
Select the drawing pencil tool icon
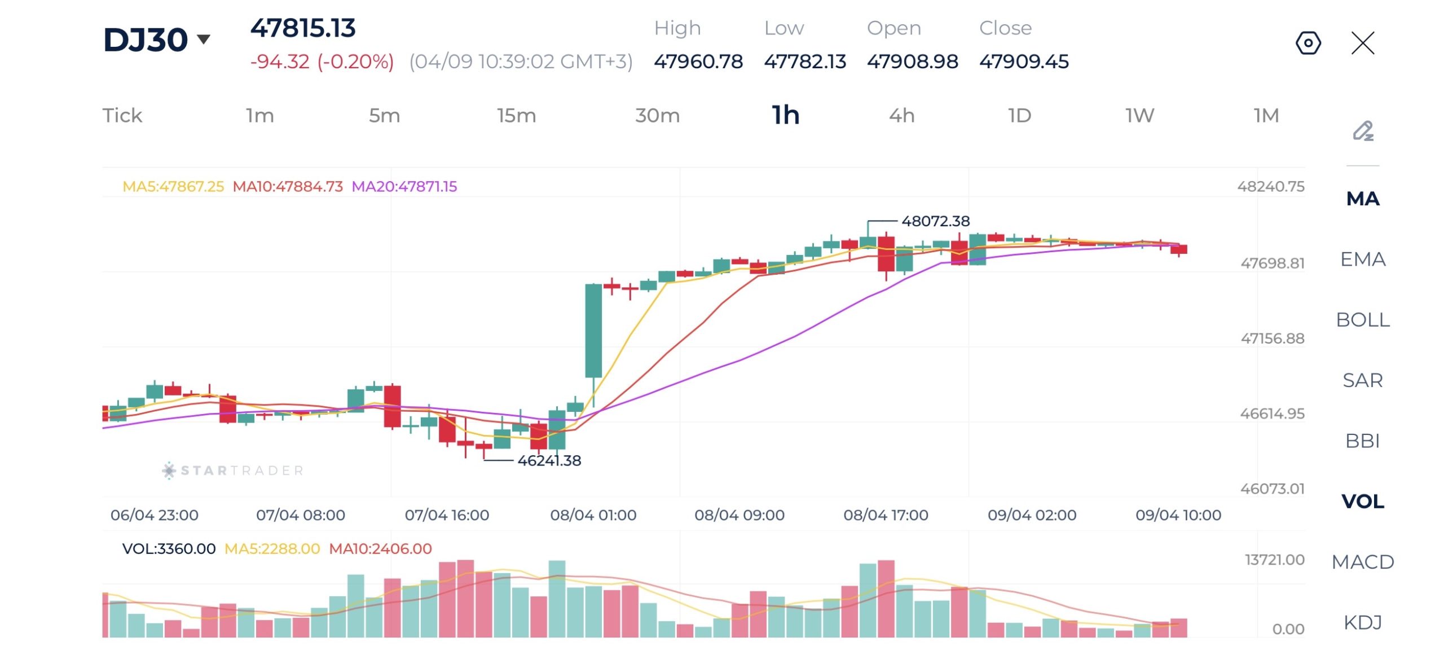[1363, 131]
